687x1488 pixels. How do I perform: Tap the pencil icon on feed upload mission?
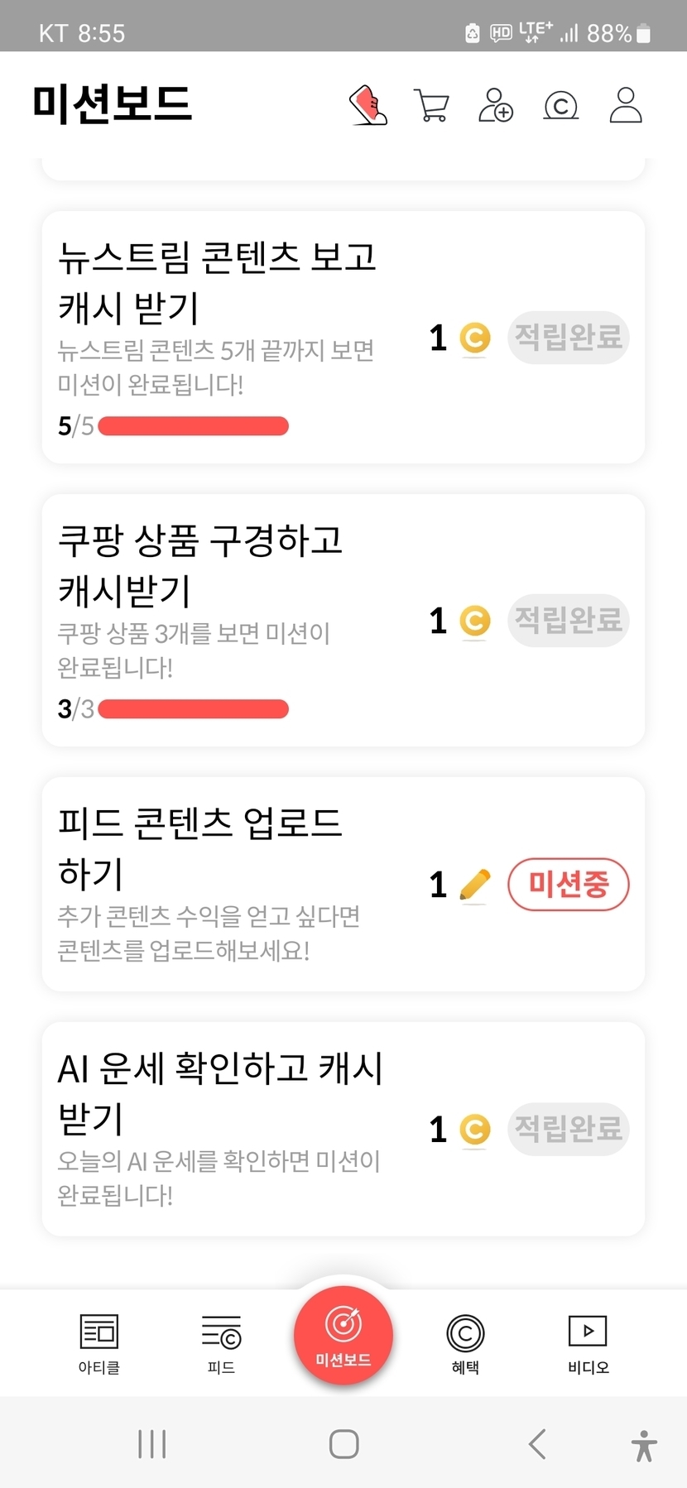pyautogui.click(x=474, y=885)
